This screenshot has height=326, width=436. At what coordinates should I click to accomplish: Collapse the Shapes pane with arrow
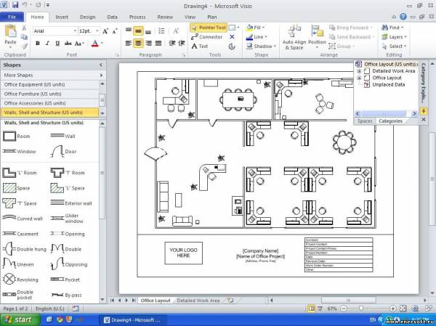[101, 65]
